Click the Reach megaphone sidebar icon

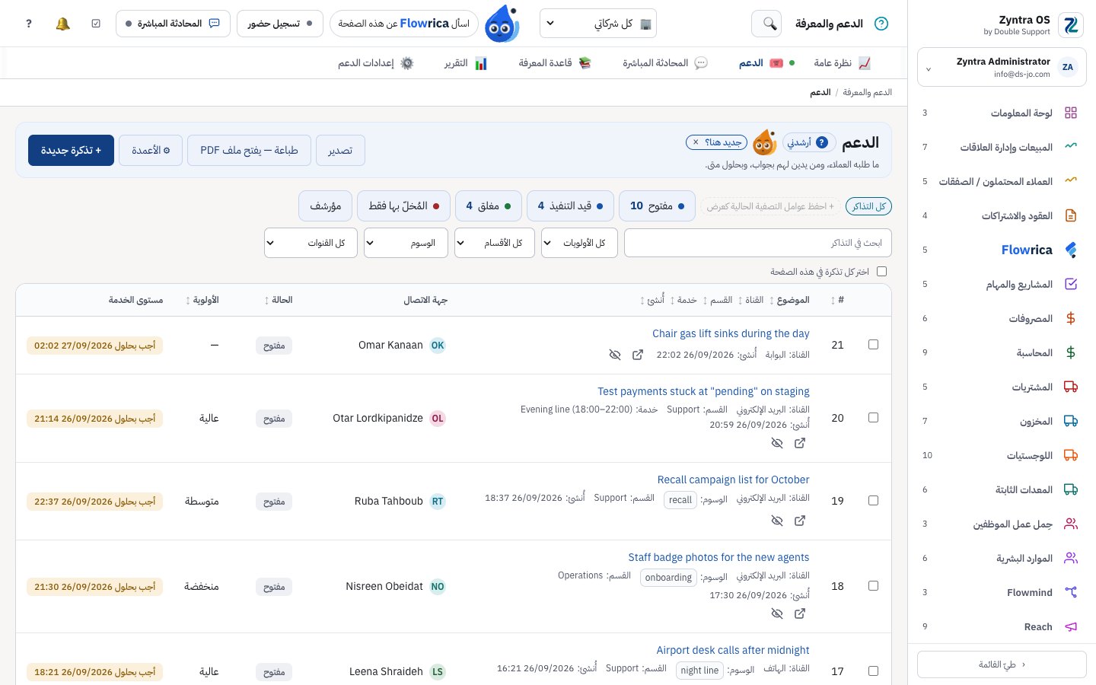(x=1071, y=626)
